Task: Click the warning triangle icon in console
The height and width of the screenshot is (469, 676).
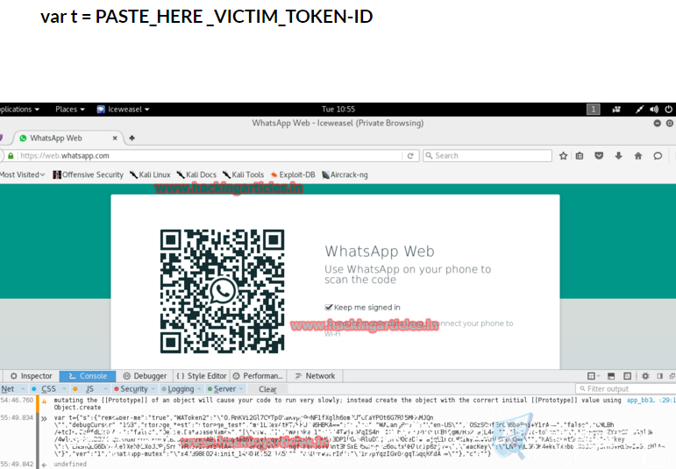Action: click(44, 401)
